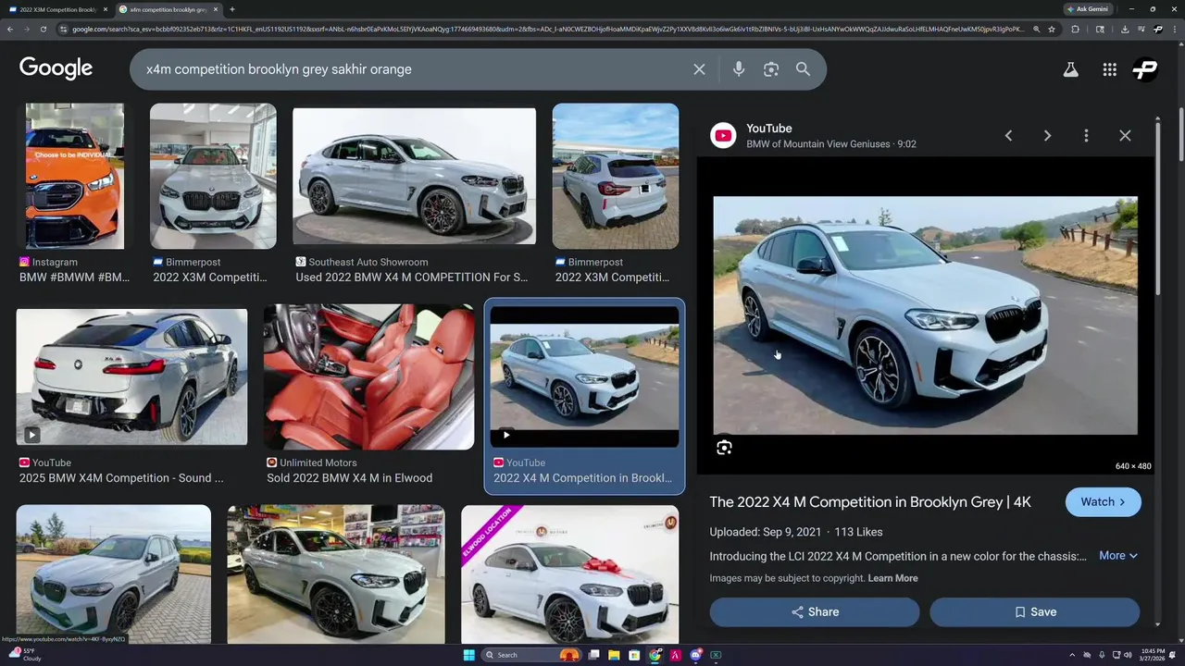The width and height of the screenshot is (1185, 666).
Task: Open the Google apps grid
Action: 1109,69
